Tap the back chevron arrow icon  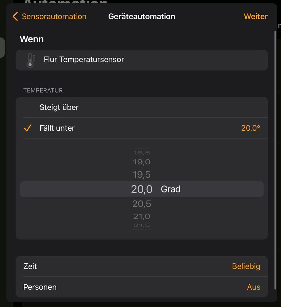15,17
